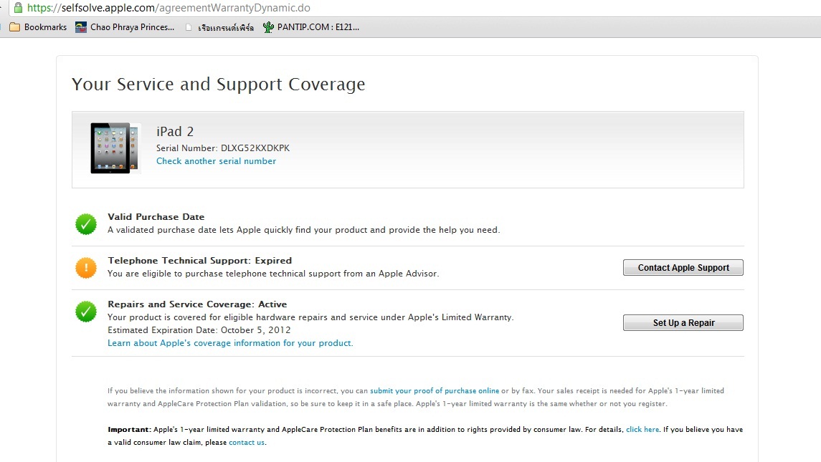821x462 pixels.
Task: Open the 'contact us' link
Action: click(247, 443)
